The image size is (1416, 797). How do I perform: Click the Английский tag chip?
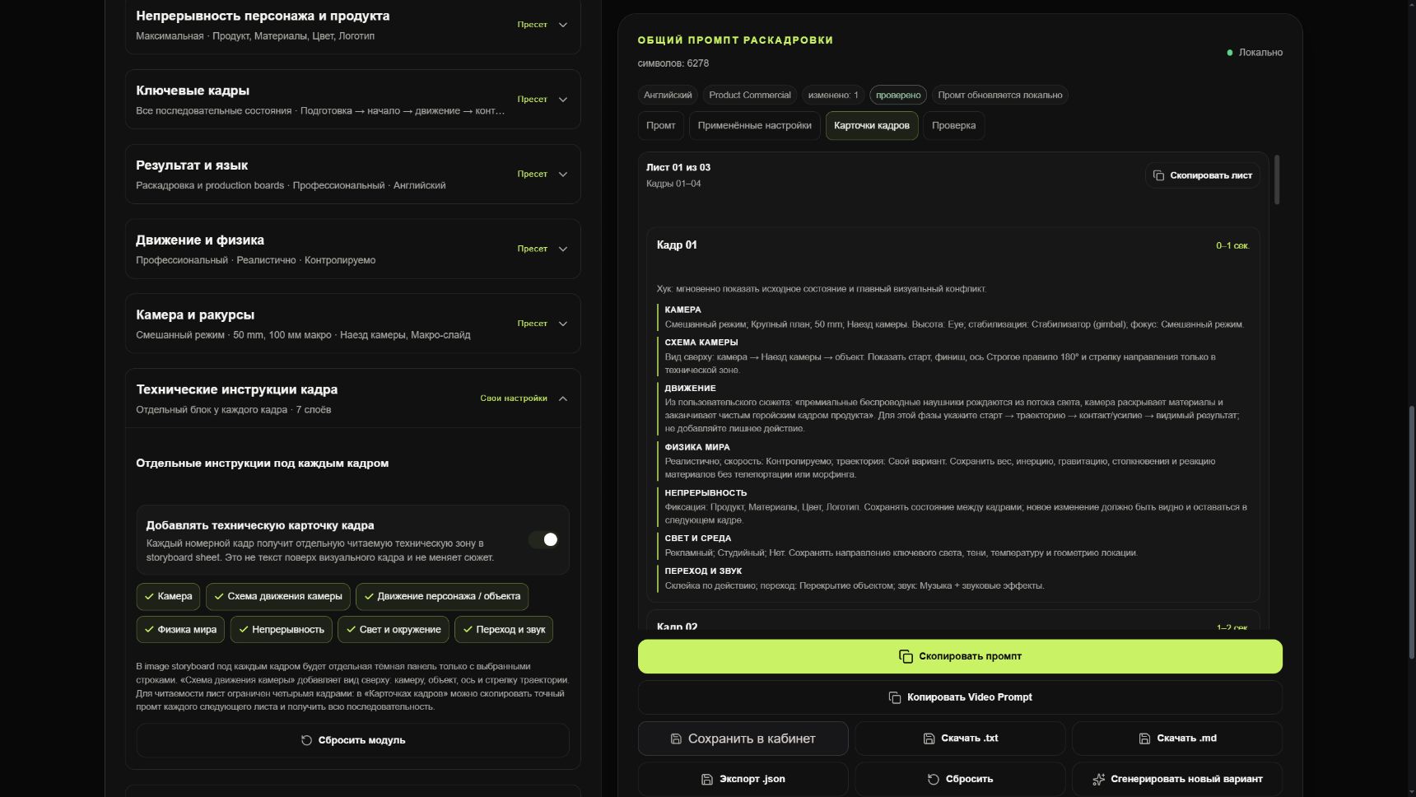click(x=668, y=96)
